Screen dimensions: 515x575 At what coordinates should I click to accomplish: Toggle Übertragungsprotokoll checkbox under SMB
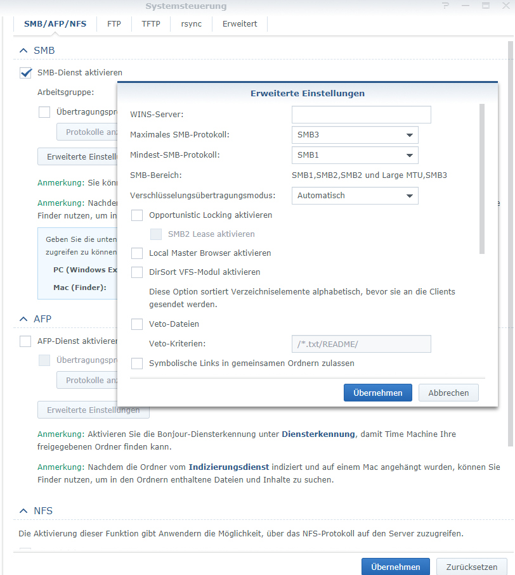point(44,112)
